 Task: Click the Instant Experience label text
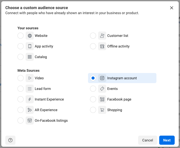(x=49, y=100)
